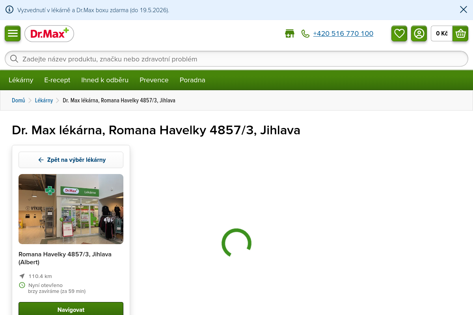Click the search magnifier icon
The width and height of the screenshot is (473, 315).
tap(14, 59)
